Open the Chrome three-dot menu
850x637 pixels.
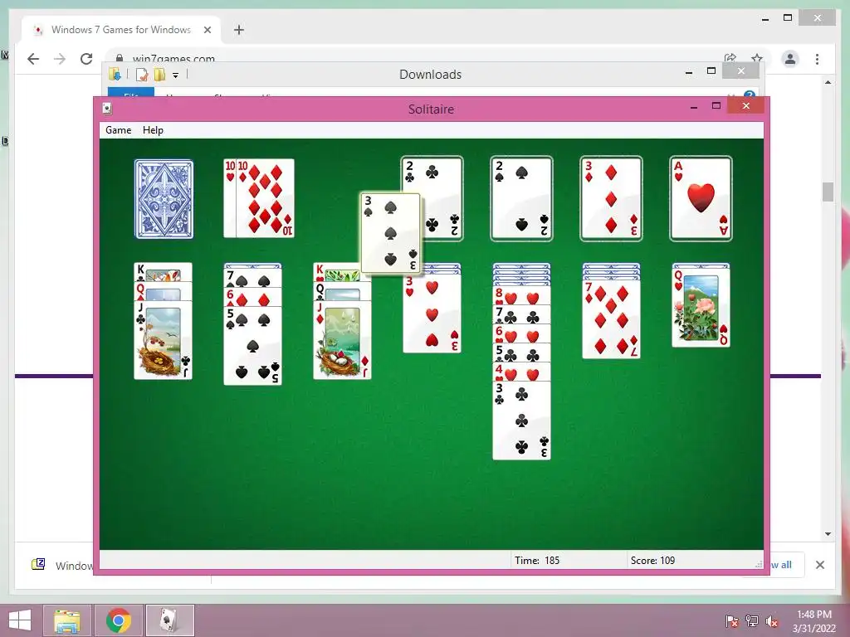click(817, 59)
